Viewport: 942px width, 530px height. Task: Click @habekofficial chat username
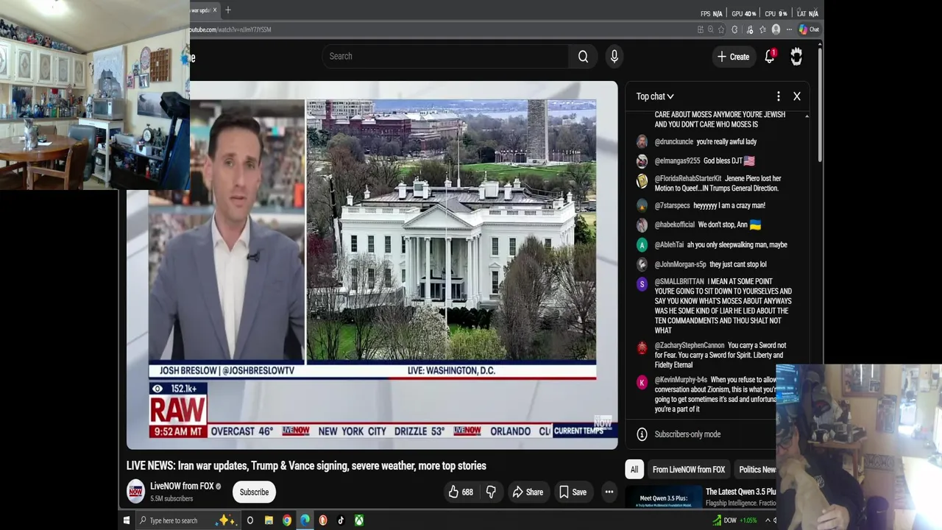tap(674, 225)
